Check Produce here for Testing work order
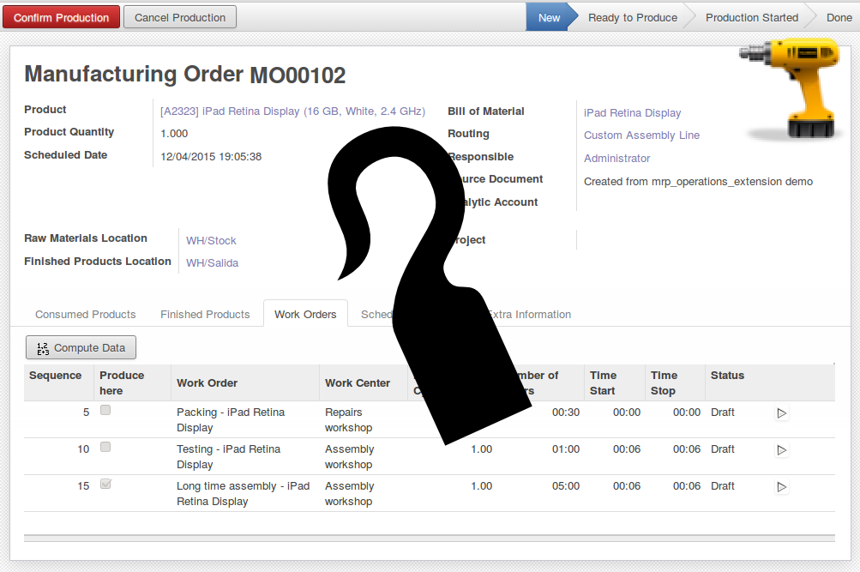This screenshot has height=572, width=860. tap(105, 447)
